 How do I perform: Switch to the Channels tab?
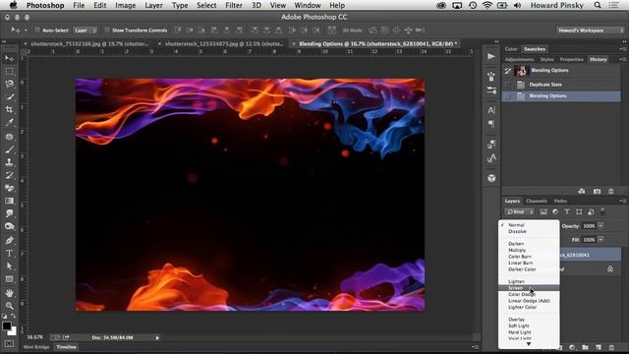pos(537,201)
